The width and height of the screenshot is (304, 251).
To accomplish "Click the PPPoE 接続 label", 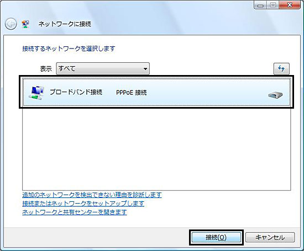I will click(131, 93).
